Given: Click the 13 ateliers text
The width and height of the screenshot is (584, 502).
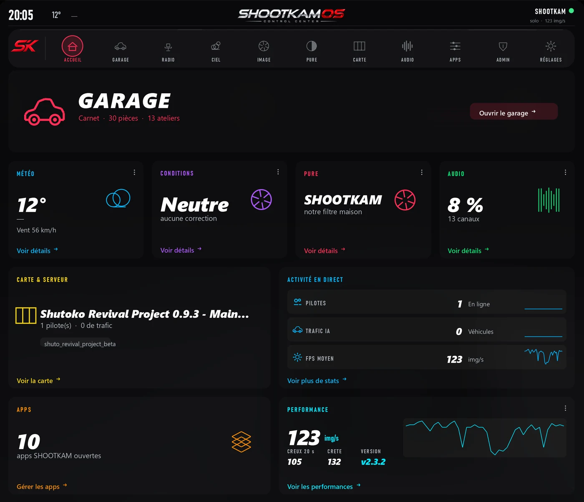Looking at the screenshot, I should pyautogui.click(x=164, y=118).
